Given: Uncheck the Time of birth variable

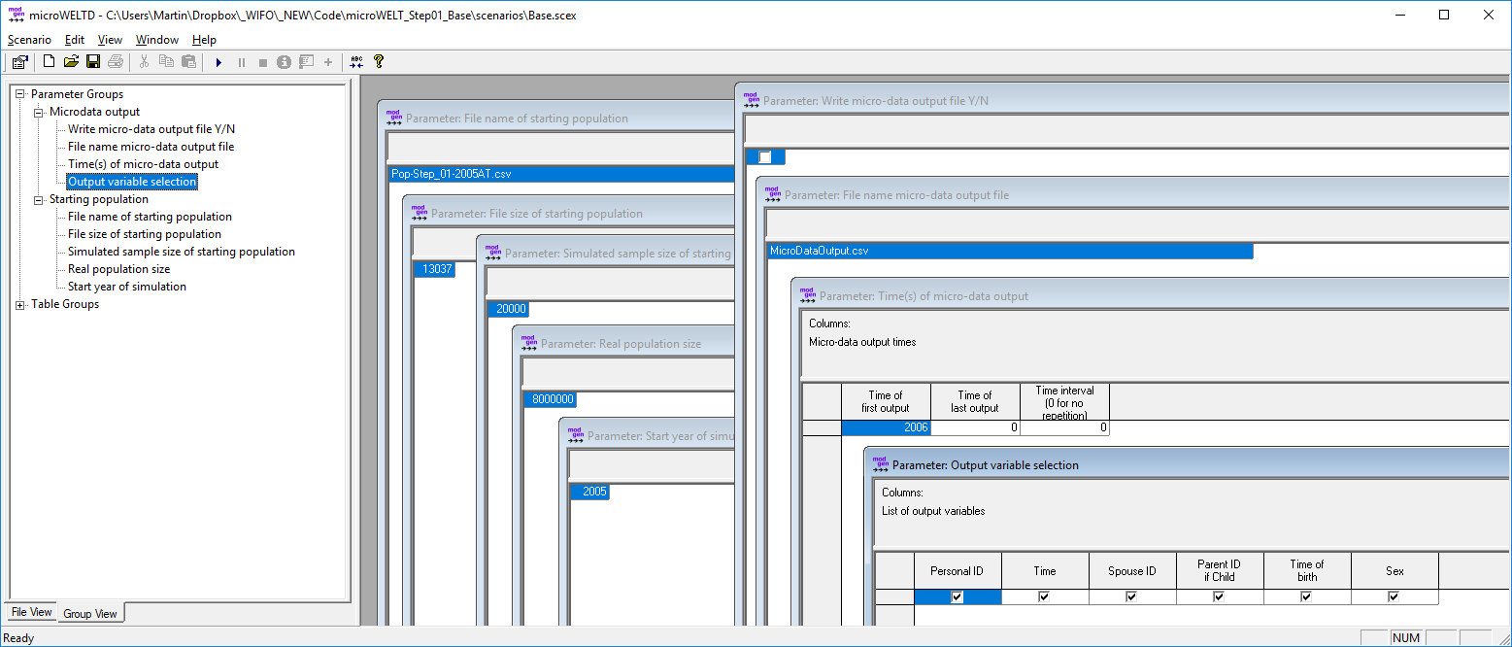Looking at the screenshot, I should click(x=1306, y=597).
